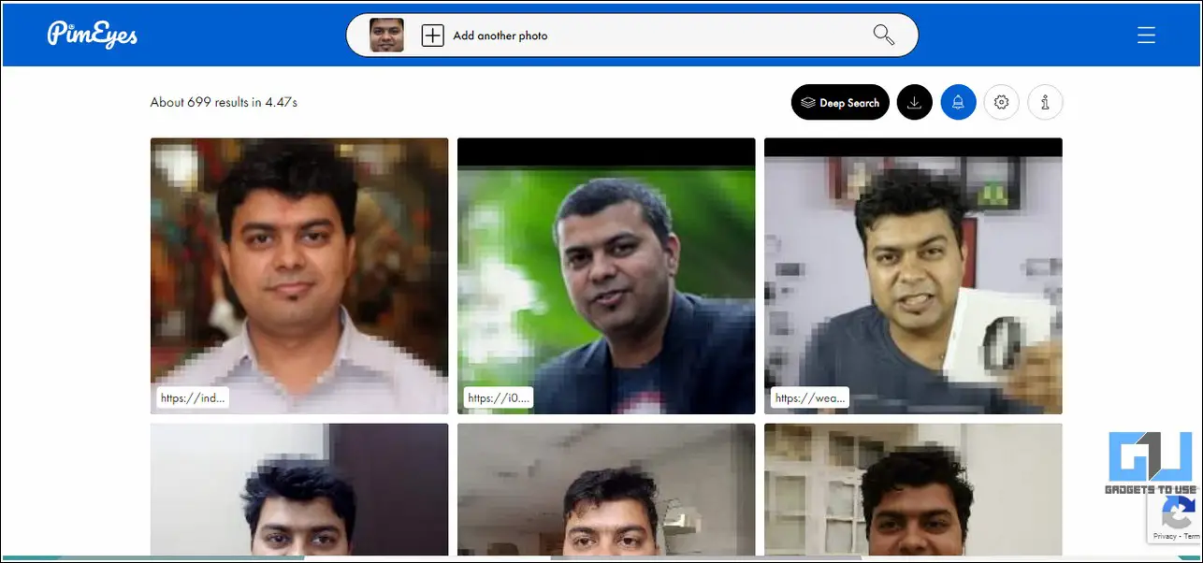This screenshot has height=563, width=1203.
Task: Open the result photo with green background
Action: pyautogui.click(x=606, y=276)
